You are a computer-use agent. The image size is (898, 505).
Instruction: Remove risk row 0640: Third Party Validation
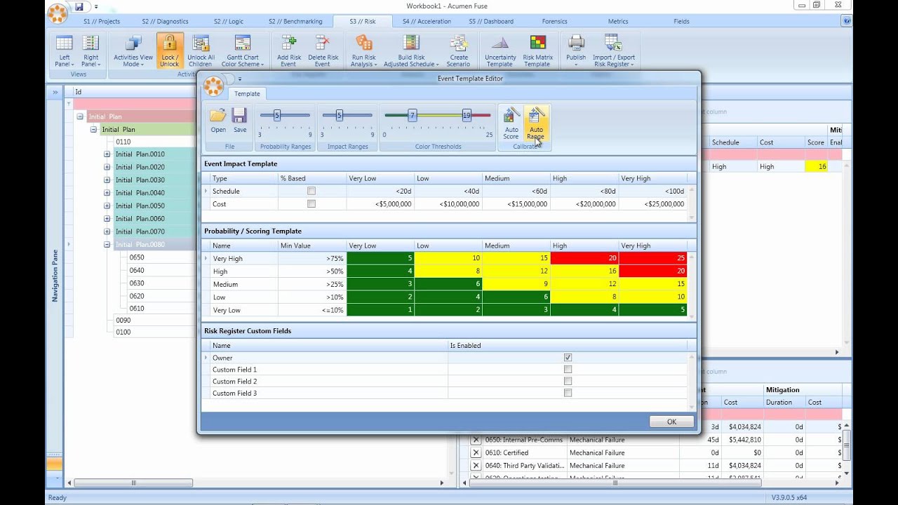476,466
